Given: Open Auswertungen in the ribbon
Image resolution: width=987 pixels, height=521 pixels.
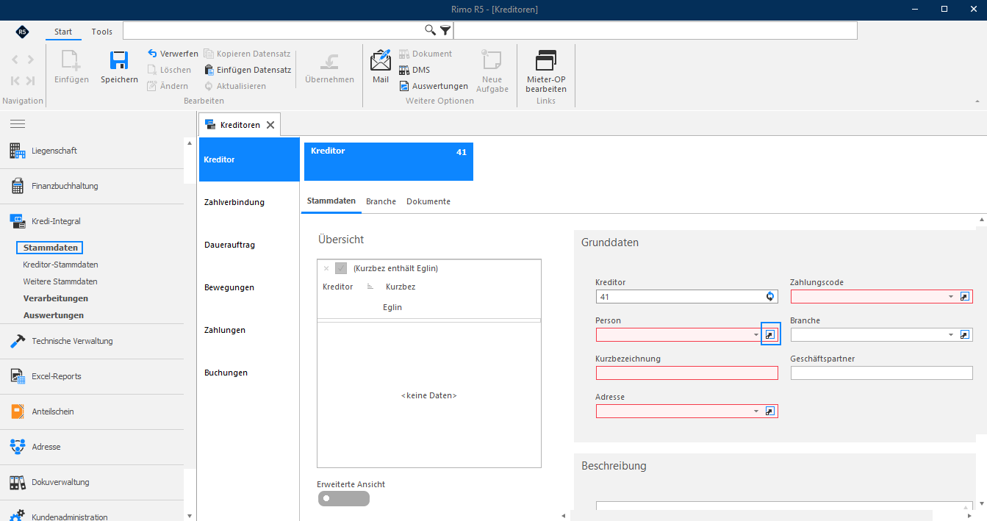Looking at the screenshot, I should 434,86.
